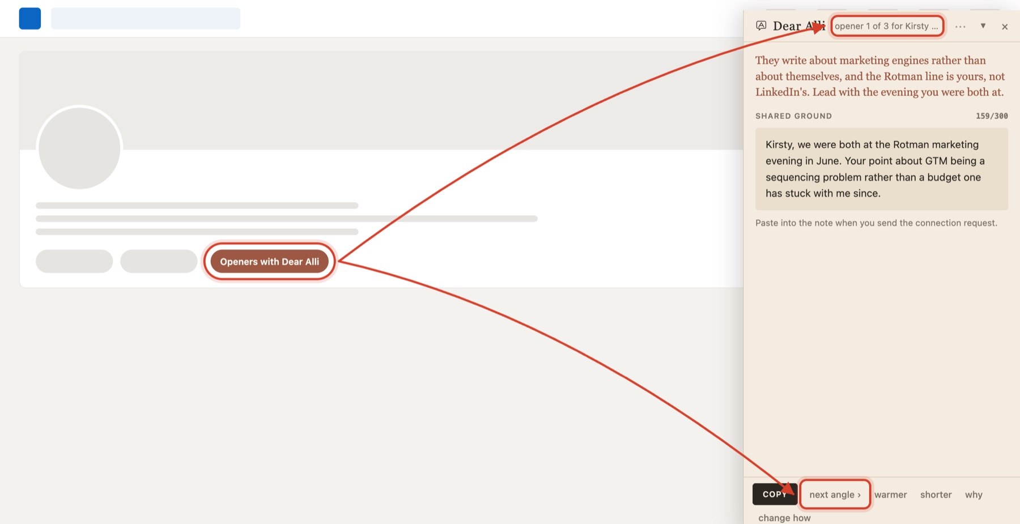
Task: Click the circular profile avatar placeholder
Action: pos(79,148)
